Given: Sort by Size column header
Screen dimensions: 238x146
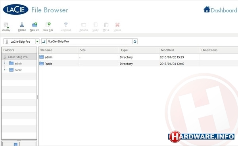Looking at the screenshot, I should pyautogui.click(x=98, y=50).
